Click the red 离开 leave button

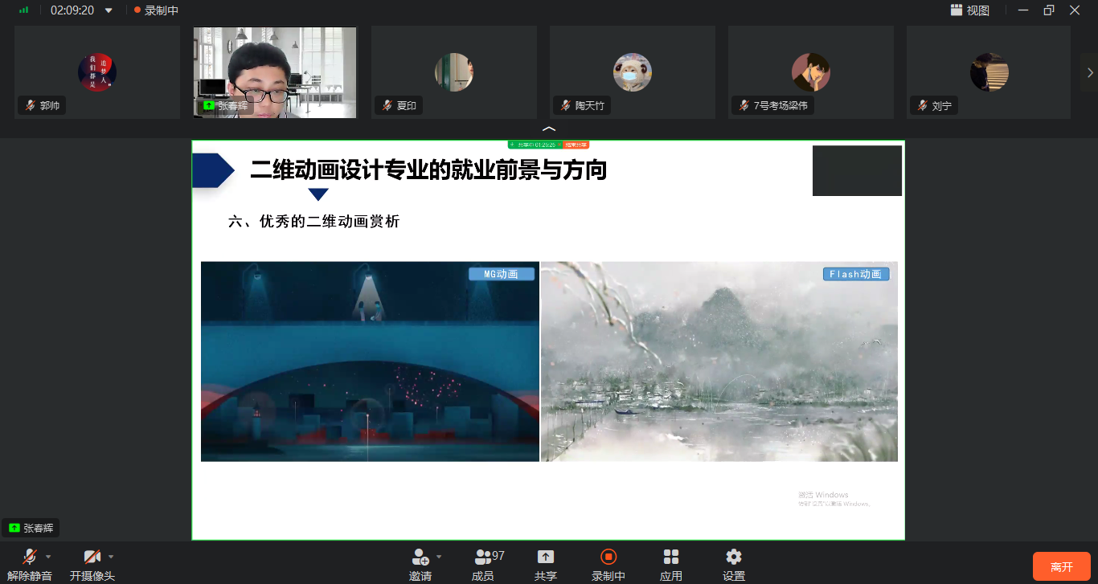click(x=1061, y=566)
